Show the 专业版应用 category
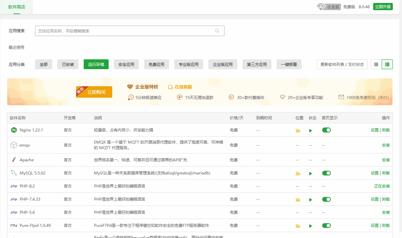Viewport: 402px width, 238px height. pyautogui.click(x=189, y=65)
